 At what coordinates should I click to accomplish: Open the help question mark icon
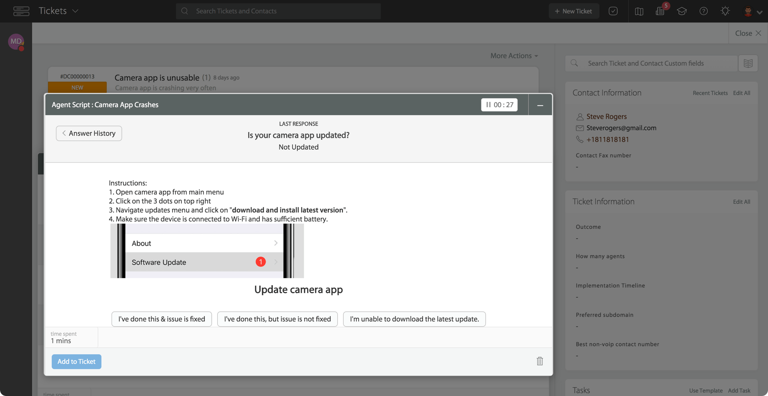(704, 11)
